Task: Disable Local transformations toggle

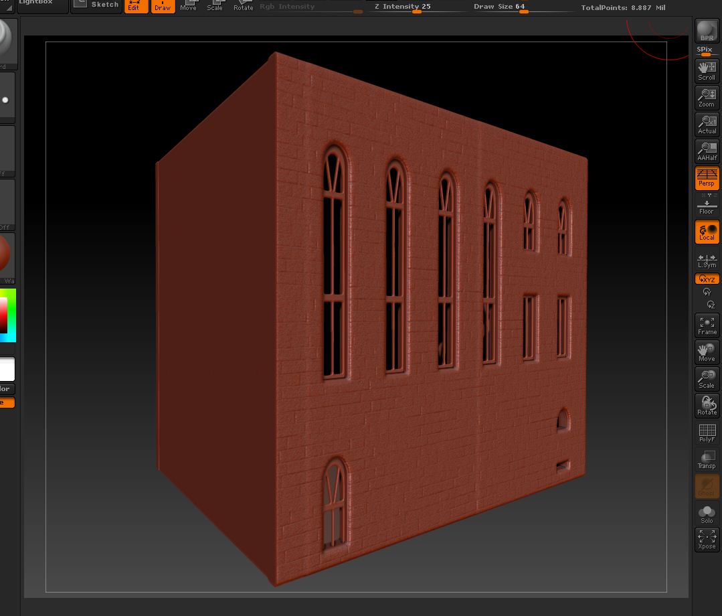Action: click(707, 232)
